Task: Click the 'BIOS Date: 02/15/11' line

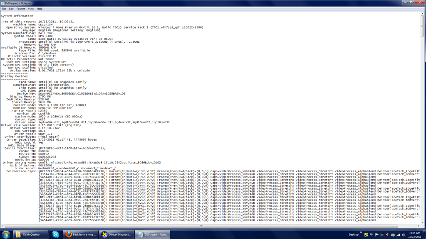Action: 70,39
